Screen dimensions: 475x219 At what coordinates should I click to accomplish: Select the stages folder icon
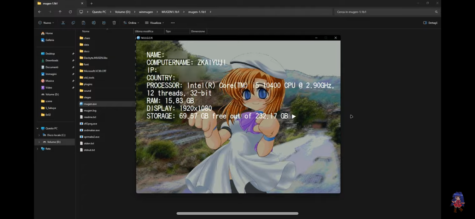[81, 97]
